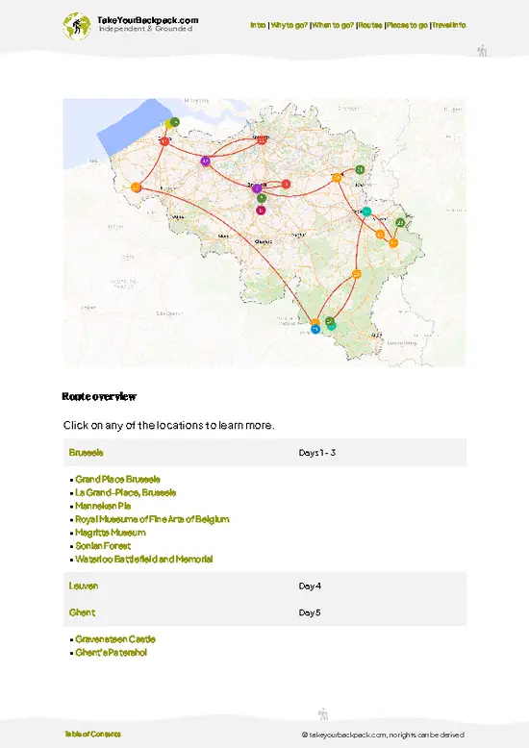
Task: Click the teal marker at Liège
Action: pos(366,212)
